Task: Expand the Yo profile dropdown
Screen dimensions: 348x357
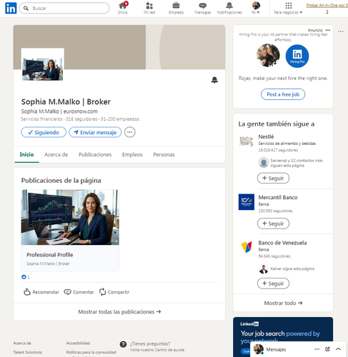Action: click(256, 8)
